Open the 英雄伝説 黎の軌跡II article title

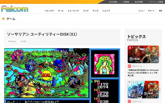click(x=143, y=73)
